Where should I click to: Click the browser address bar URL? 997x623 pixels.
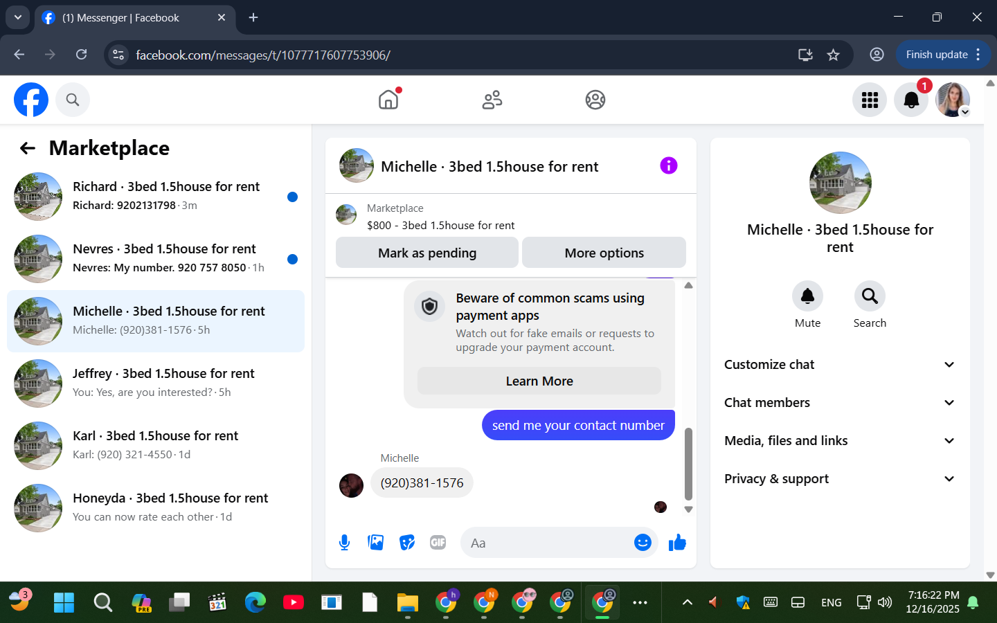pos(263,55)
